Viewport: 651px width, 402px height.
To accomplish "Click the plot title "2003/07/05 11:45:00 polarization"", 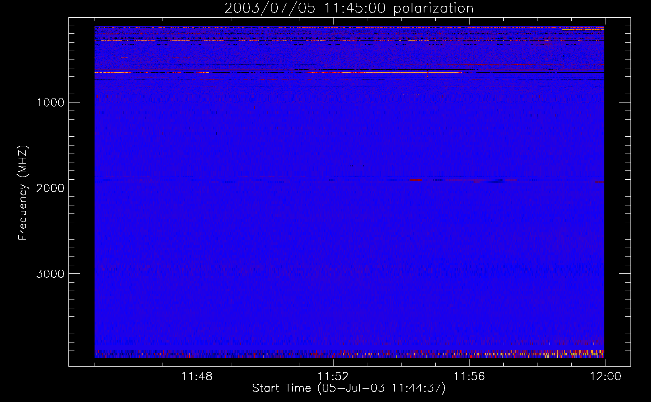I will 349,8.
